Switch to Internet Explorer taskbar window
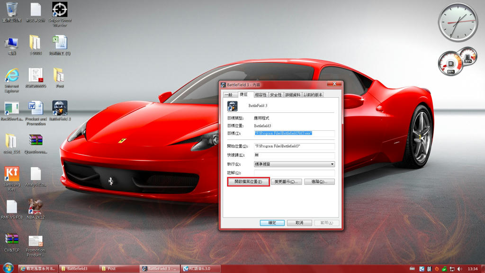The height and width of the screenshot is (273, 485). point(38,269)
